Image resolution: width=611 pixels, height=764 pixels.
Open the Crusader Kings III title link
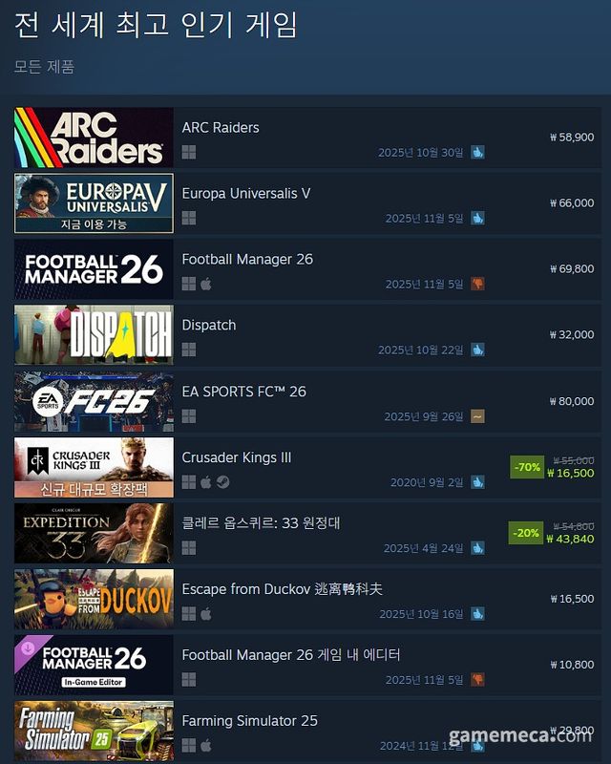237,457
